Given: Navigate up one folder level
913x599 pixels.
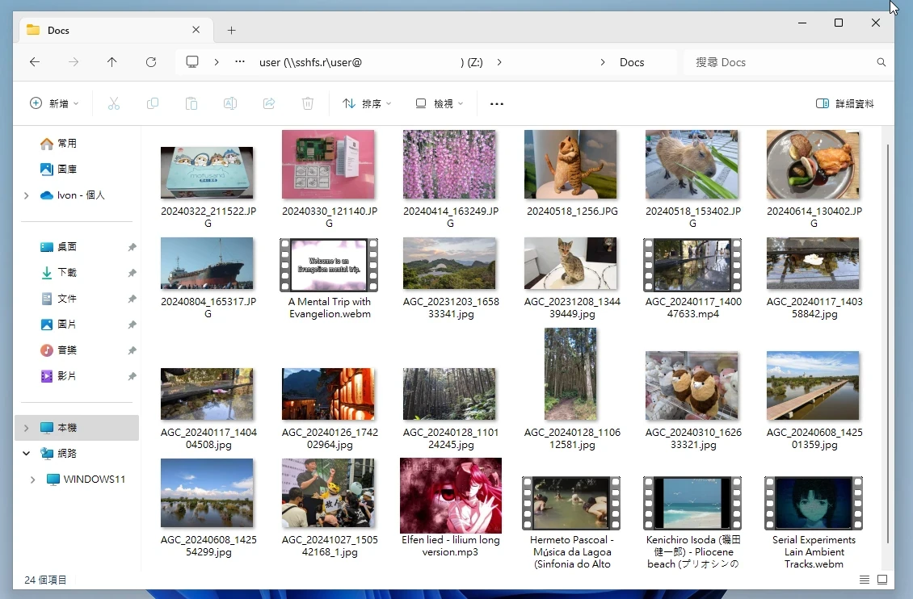Looking at the screenshot, I should tap(112, 62).
